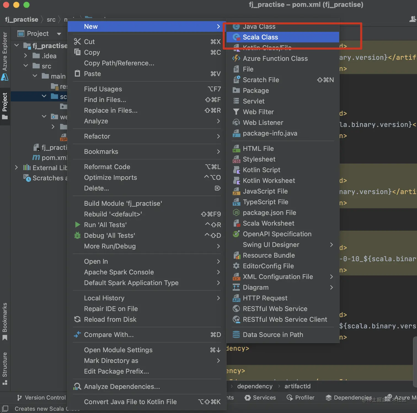The height and width of the screenshot is (413, 417).
Task: Choose Copy Path/Reference from context menu
Action: (147, 63)
